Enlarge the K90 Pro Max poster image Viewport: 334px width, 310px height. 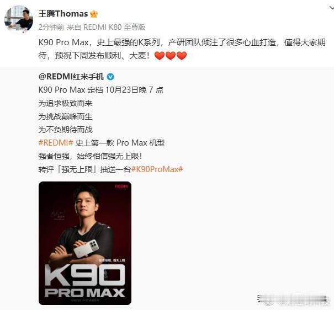pos(85,243)
